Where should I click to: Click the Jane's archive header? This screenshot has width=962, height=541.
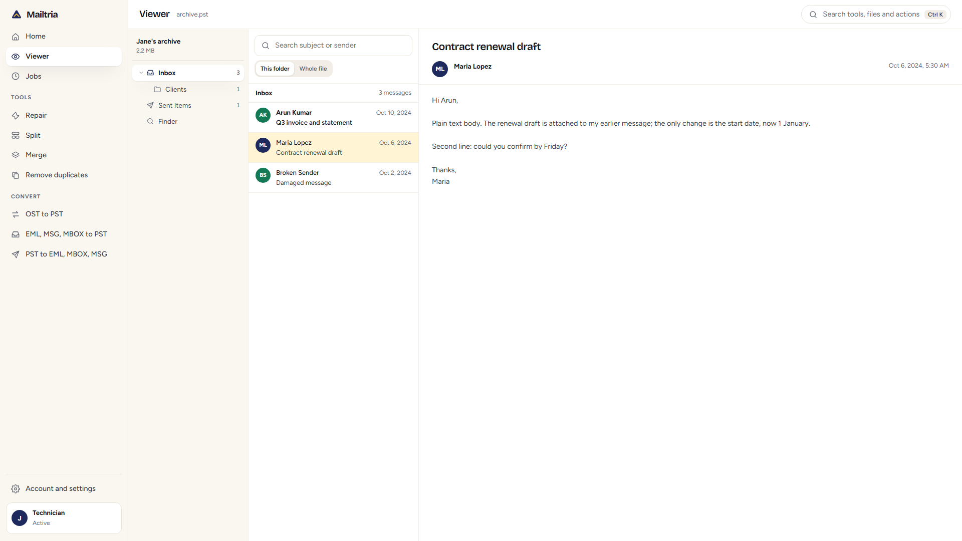click(158, 42)
